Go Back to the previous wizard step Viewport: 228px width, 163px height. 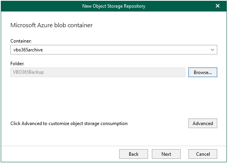tap(133, 154)
